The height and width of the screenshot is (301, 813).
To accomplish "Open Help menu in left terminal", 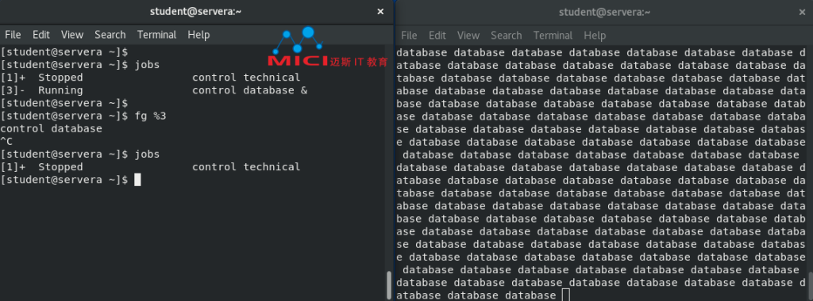I will point(198,35).
